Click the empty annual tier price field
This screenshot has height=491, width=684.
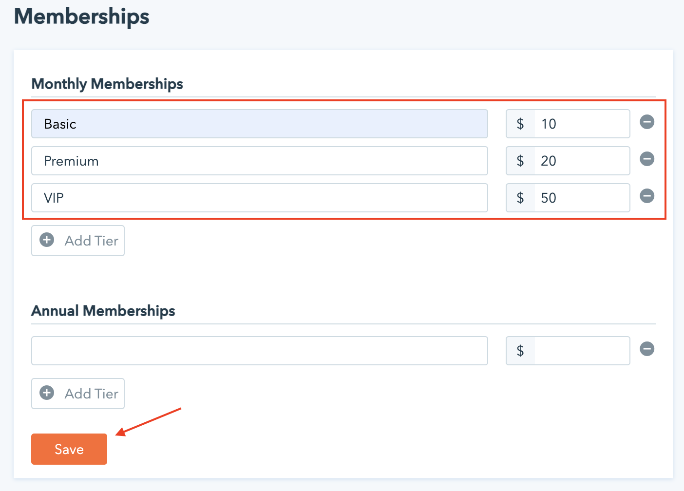(582, 351)
